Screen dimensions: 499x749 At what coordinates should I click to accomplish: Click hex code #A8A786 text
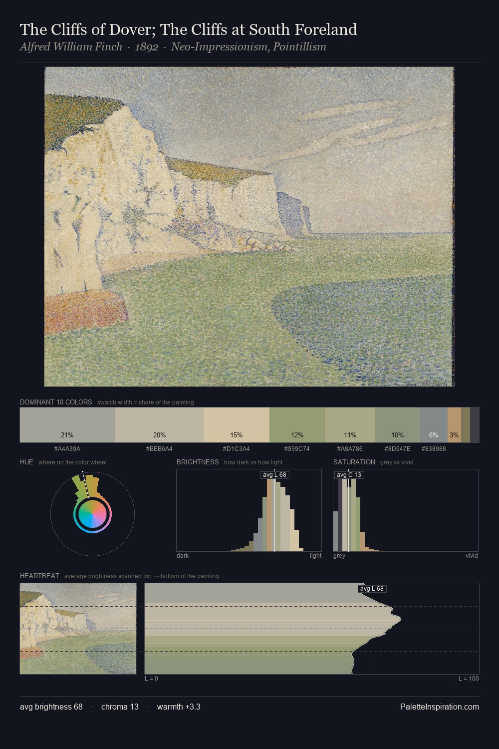(350, 449)
